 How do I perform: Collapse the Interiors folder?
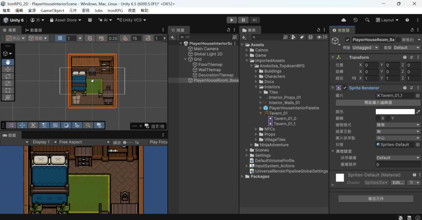(256, 87)
